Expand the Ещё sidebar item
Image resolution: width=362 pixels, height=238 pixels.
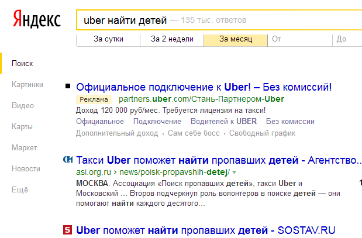pos(20,189)
